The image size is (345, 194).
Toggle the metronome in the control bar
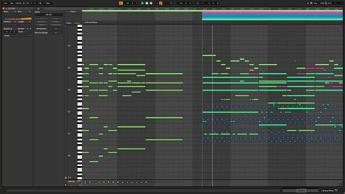40,3
